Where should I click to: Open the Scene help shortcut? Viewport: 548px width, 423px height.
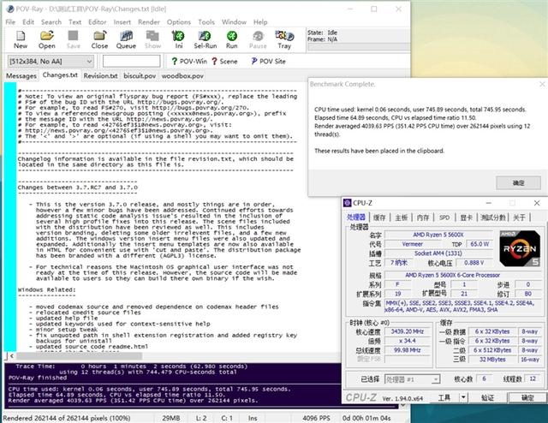pyautogui.click(x=224, y=62)
